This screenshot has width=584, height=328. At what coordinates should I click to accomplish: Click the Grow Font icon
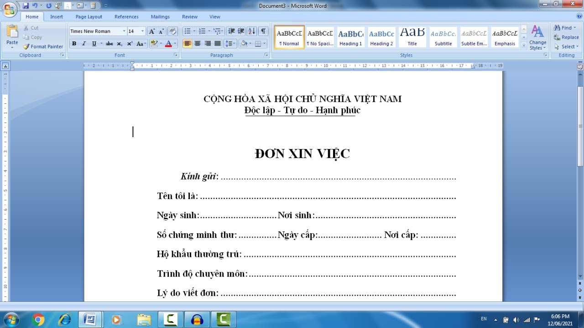(x=152, y=31)
